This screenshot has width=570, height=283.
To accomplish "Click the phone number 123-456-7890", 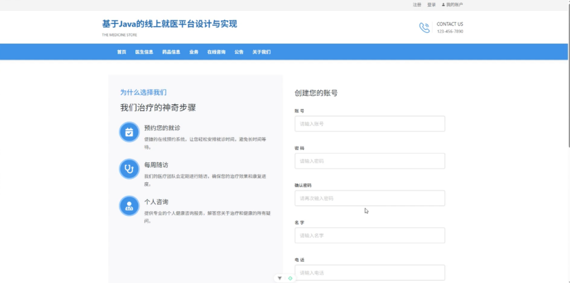I will pos(450,32).
